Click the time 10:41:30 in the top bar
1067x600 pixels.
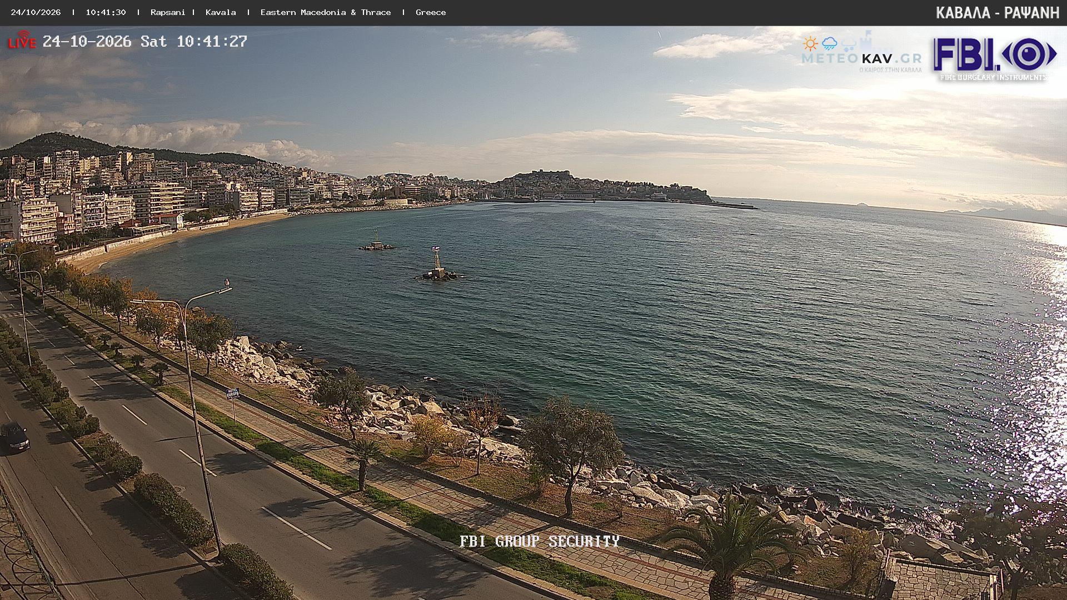point(106,12)
